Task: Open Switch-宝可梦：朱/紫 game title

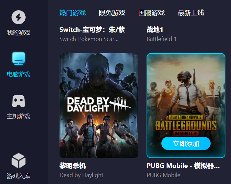Action: tap(92, 30)
